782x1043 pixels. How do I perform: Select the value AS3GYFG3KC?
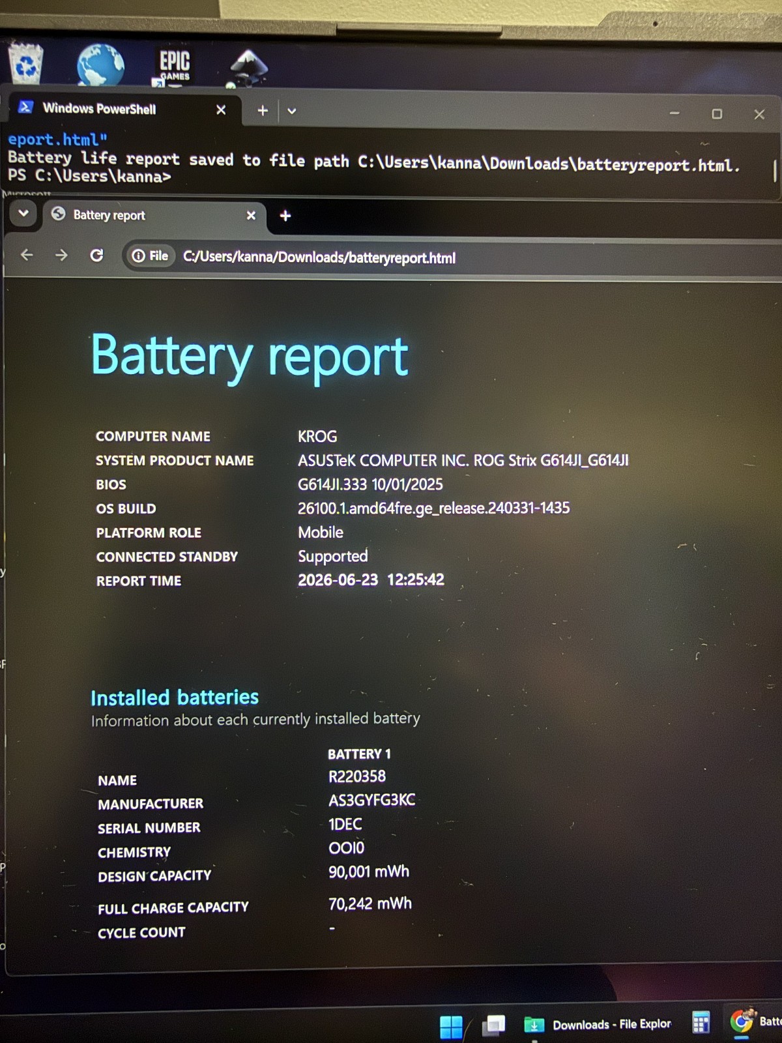371,800
